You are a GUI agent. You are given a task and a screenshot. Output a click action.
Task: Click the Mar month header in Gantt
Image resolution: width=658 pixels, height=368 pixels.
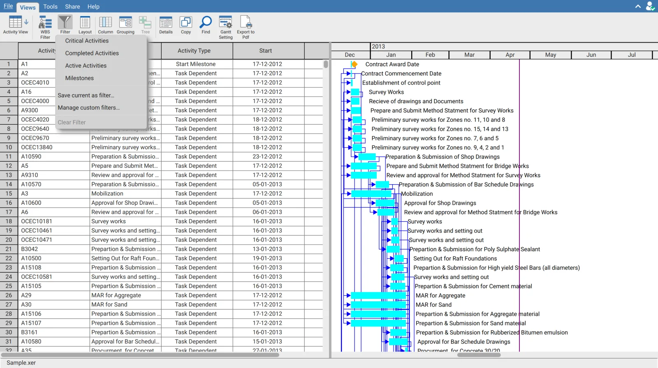pos(469,55)
